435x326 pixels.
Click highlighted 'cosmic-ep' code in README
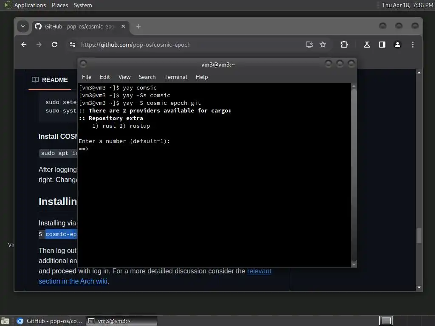click(61, 234)
